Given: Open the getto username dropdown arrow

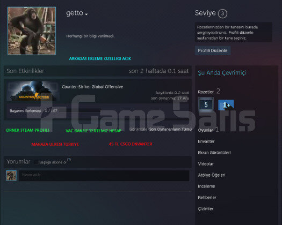Looking at the screenshot, I should [x=86, y=14].
